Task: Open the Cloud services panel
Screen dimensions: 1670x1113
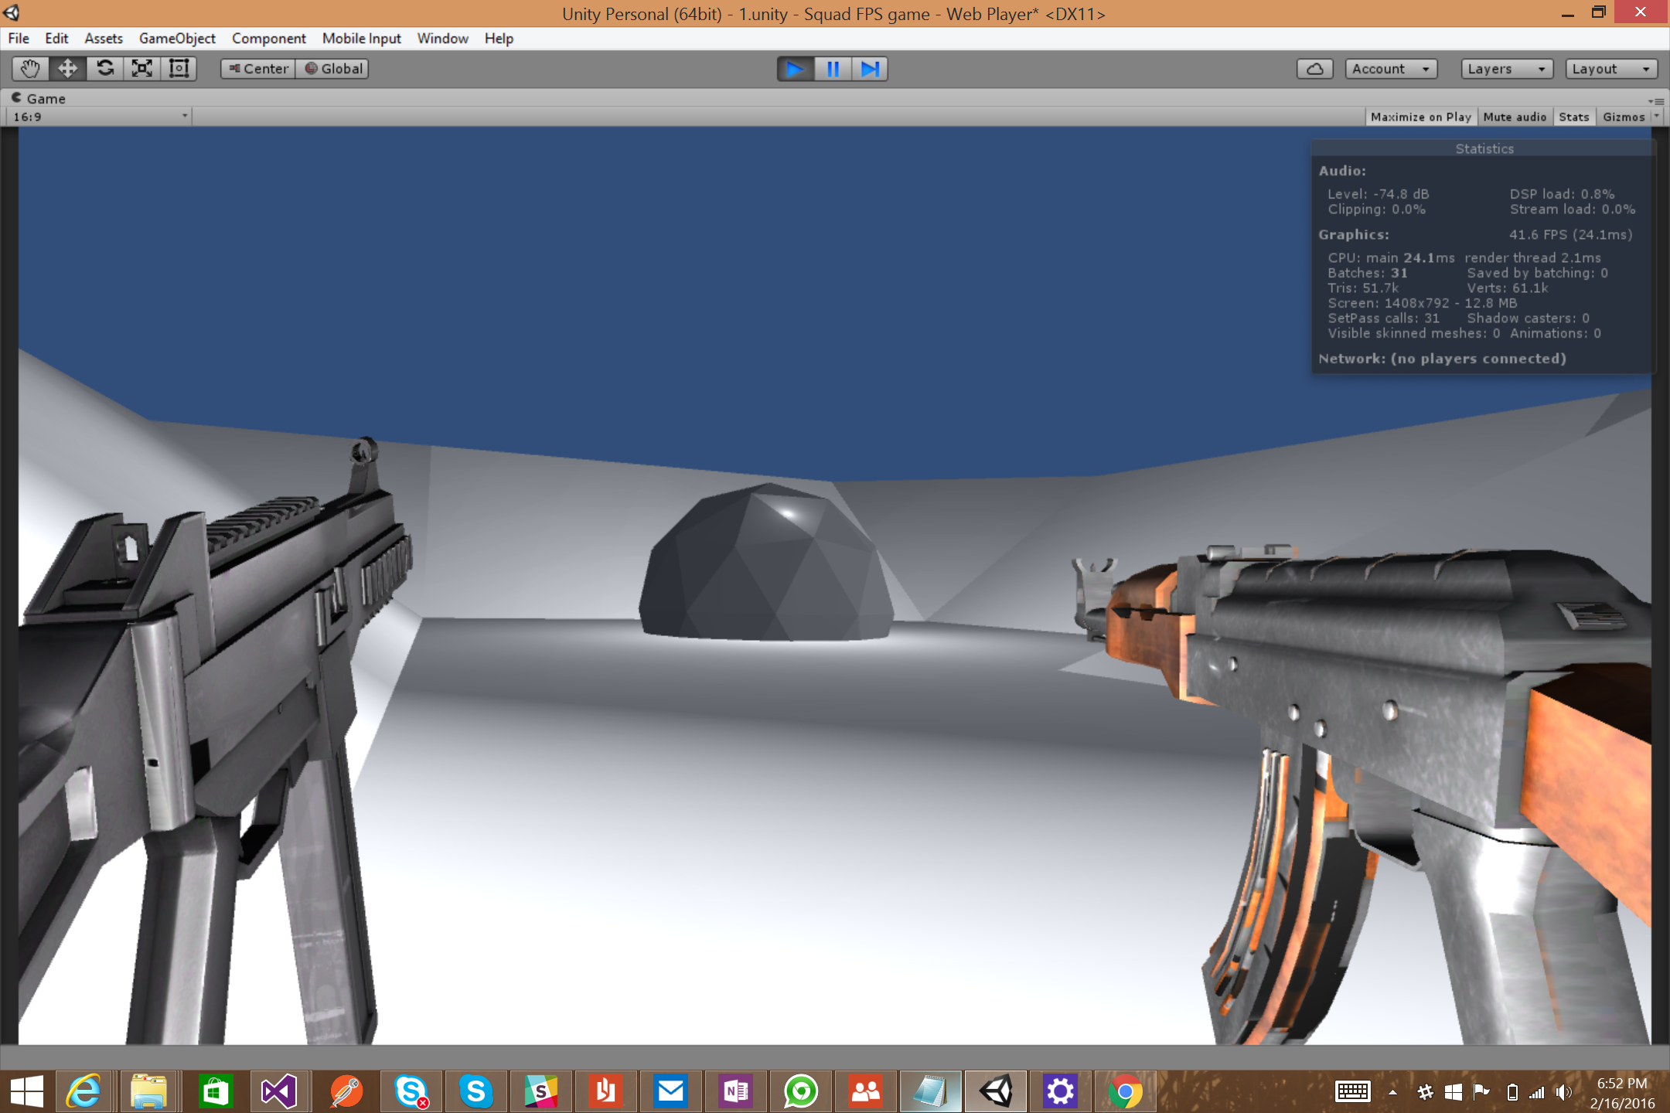Action: point(1314,69)
